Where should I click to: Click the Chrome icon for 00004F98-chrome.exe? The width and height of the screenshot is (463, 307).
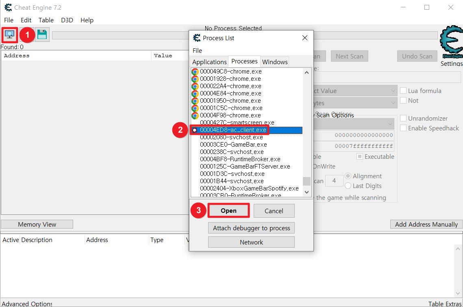point(195,115)
